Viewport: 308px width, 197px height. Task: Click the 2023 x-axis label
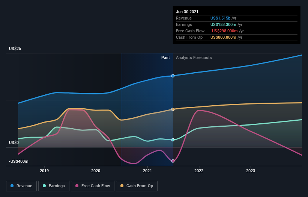[251, 171]
